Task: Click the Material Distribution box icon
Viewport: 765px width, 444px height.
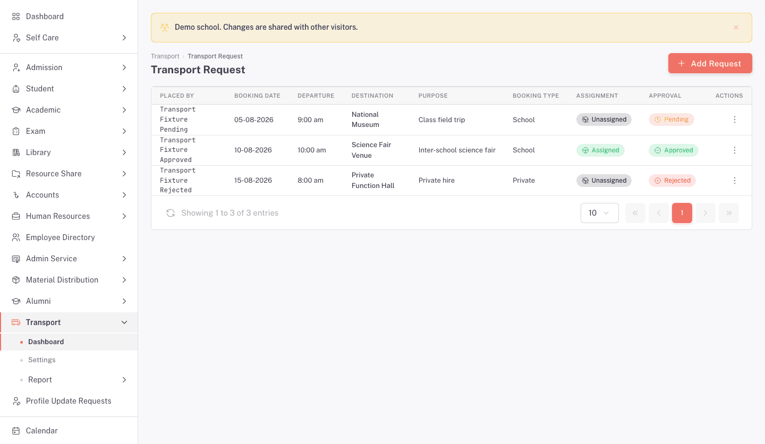Action: coord(16,280)
